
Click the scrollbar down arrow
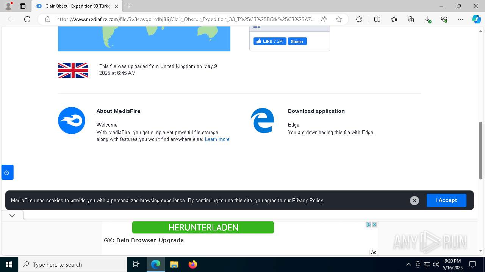coord(481,251)
